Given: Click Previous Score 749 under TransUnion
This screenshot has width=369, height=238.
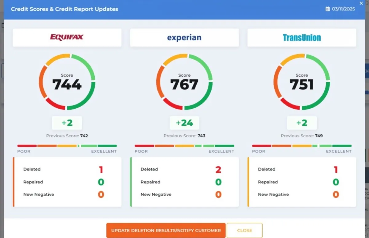Looking at the screenshot, I should [x=302, y=136].
